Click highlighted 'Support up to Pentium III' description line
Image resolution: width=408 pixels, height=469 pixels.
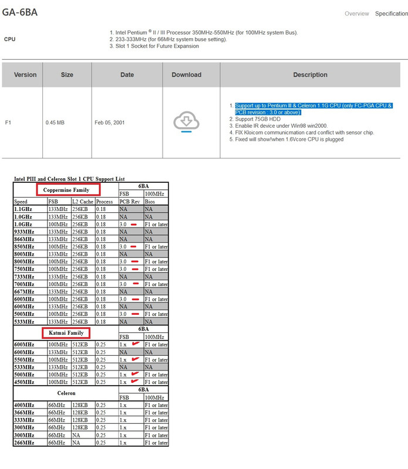[313, 109]
